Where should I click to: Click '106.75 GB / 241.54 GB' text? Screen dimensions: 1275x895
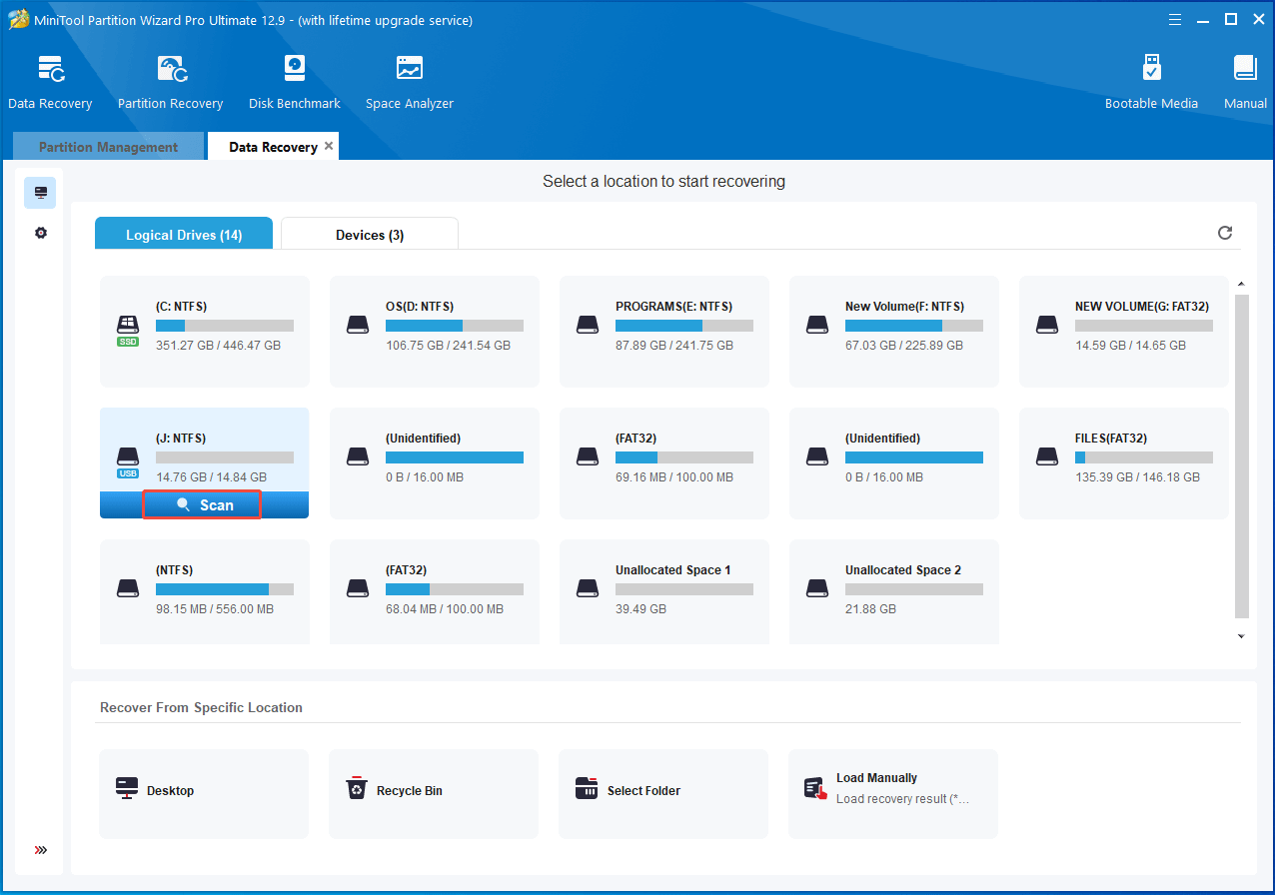(x=448, y=346)
